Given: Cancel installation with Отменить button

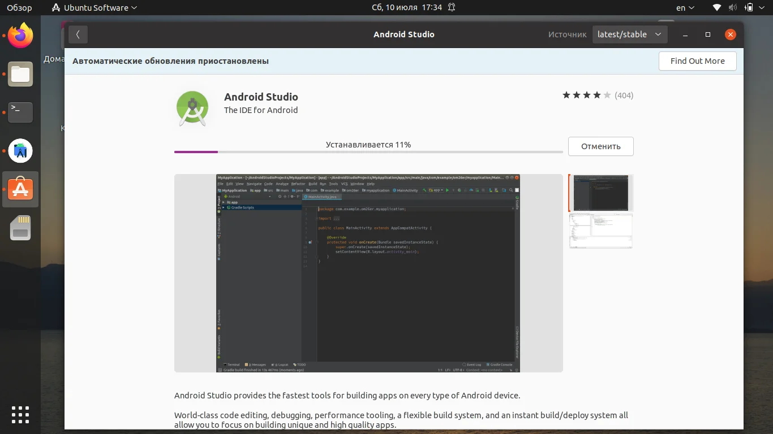Looking at the screenshot, I should coord(600,146).
